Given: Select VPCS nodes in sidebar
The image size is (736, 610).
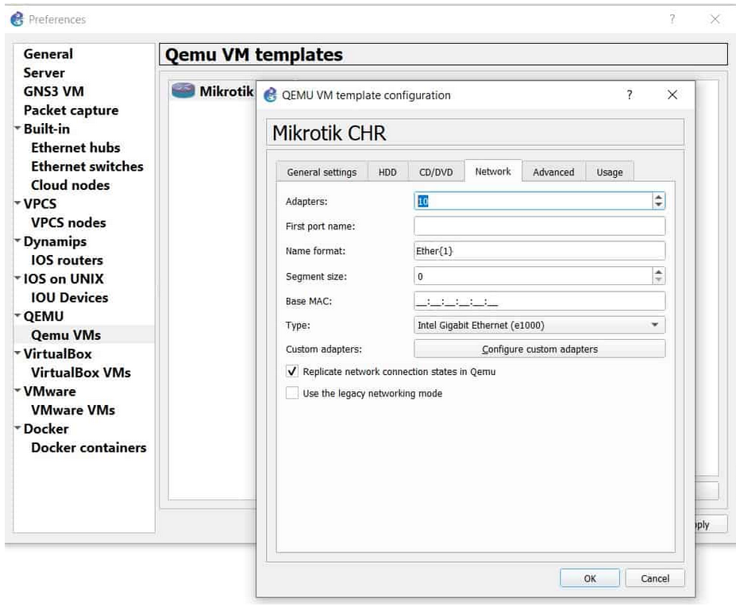Looking at the screenshot, I should (x=68, y=222).
